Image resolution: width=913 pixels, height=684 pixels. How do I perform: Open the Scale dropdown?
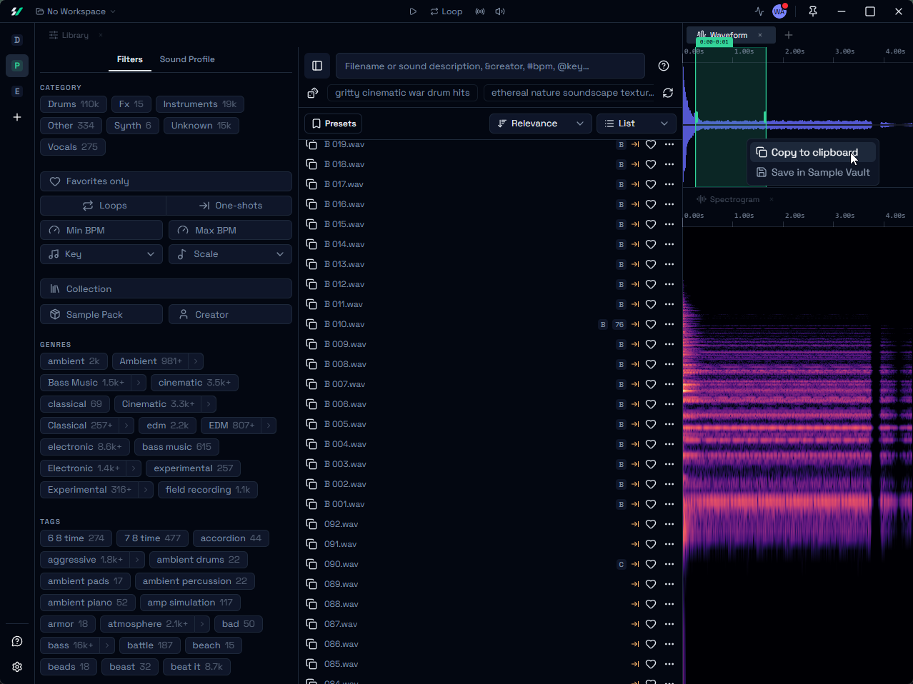point(230,254)
